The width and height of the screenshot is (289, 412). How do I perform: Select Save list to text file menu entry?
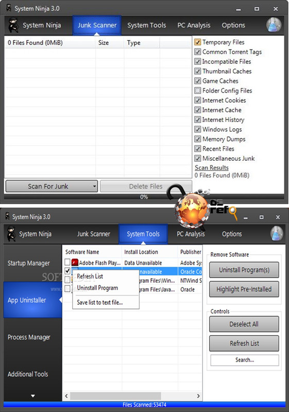tap(106, 302)
